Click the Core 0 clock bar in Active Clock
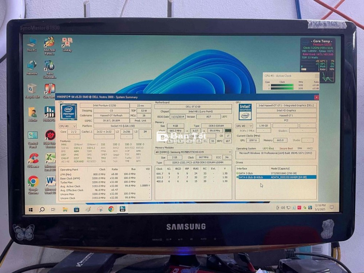 [282, 85]
